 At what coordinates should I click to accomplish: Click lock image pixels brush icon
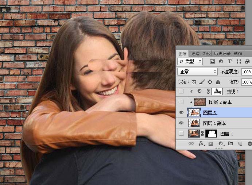coord(202,82)
